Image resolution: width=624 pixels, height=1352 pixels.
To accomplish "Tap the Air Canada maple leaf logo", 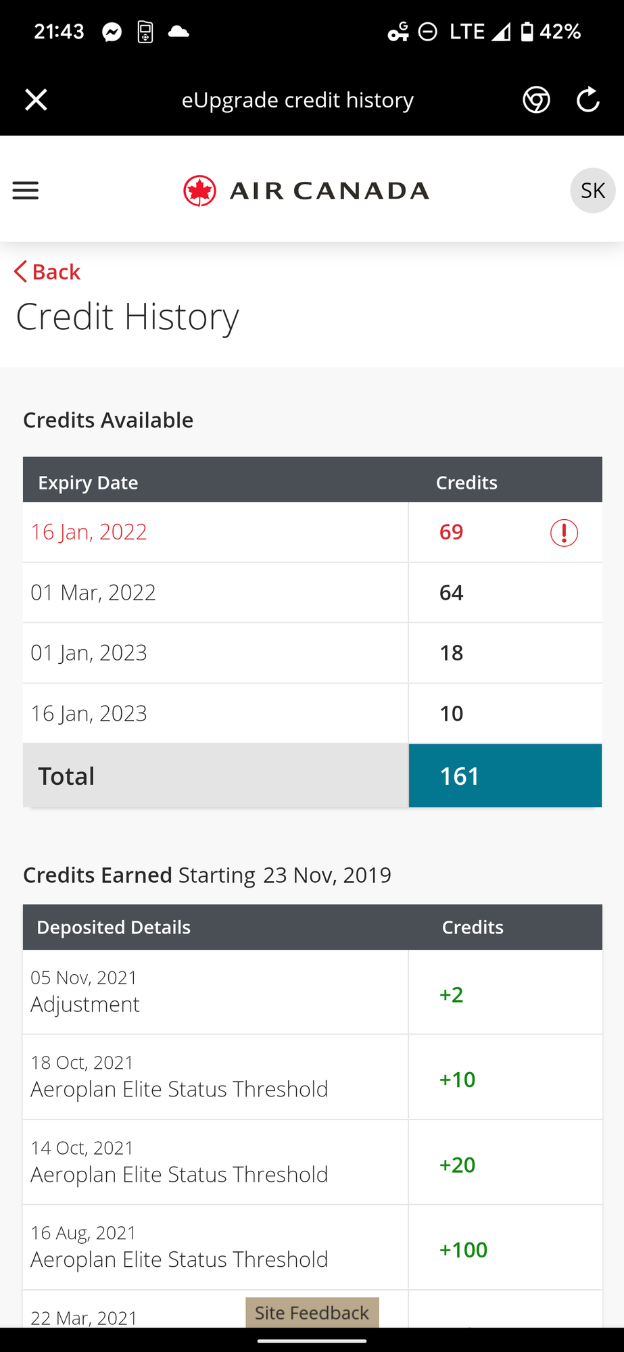I will point(199,191).
